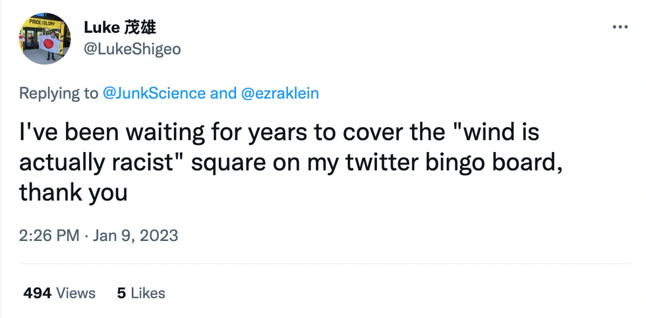Open the three-dot more options menu
This screenshot has height=318, width=646.
(x=620, y=28)
